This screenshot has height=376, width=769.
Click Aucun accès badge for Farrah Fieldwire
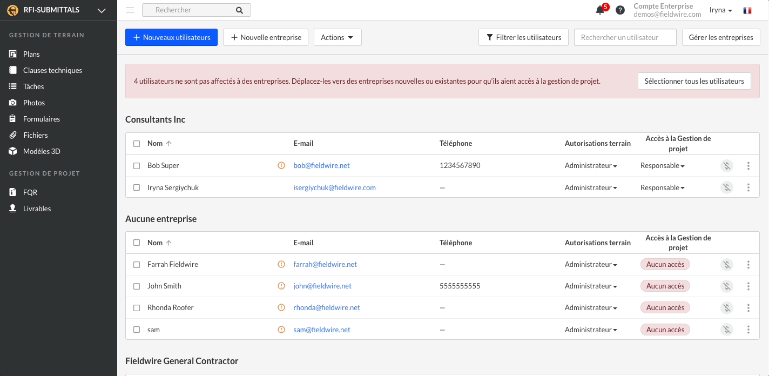tap(665, 265)
